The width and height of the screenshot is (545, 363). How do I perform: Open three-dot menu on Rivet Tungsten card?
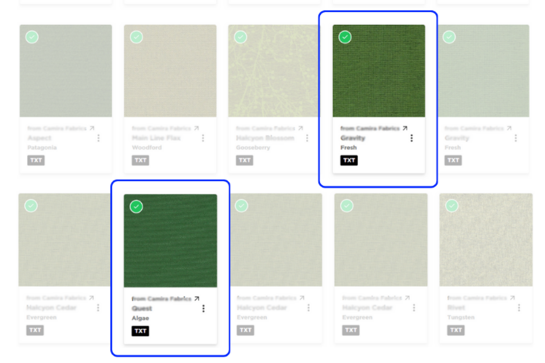(518, 308)
